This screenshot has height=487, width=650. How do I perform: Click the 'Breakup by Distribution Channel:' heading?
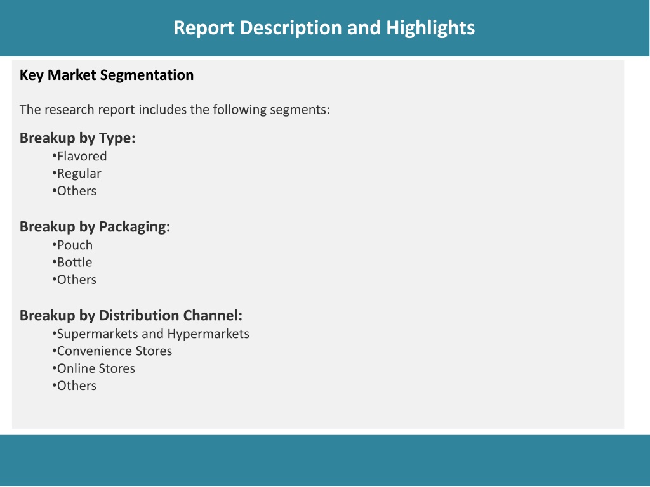131,316
